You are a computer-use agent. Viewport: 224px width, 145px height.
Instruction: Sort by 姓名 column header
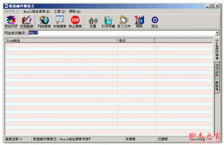pos(136,41)
